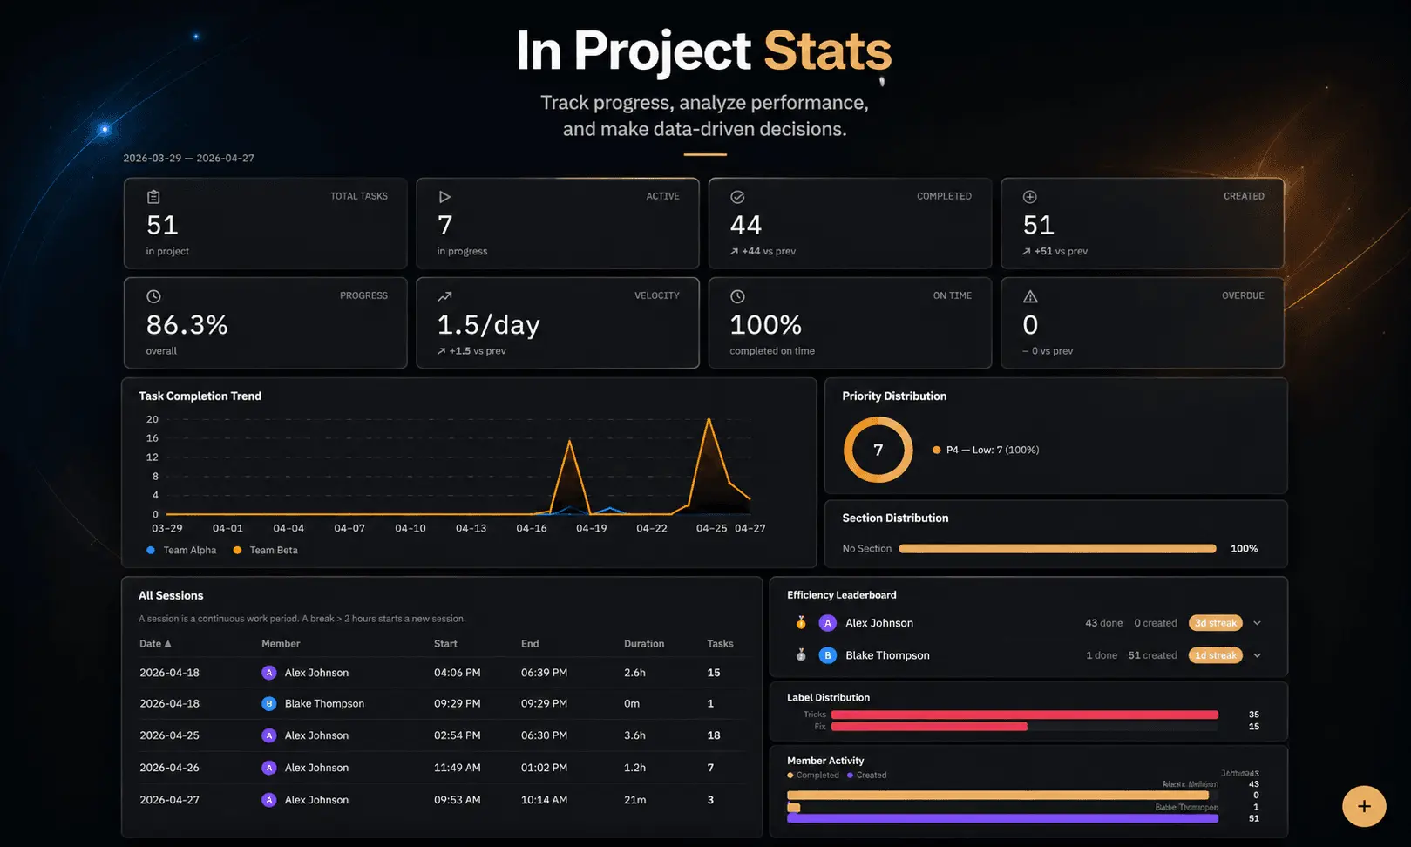Click the gold medal icon beside Alex Johnson
This screenshot has width=1411, height=847.
click(x=801, y=623)
